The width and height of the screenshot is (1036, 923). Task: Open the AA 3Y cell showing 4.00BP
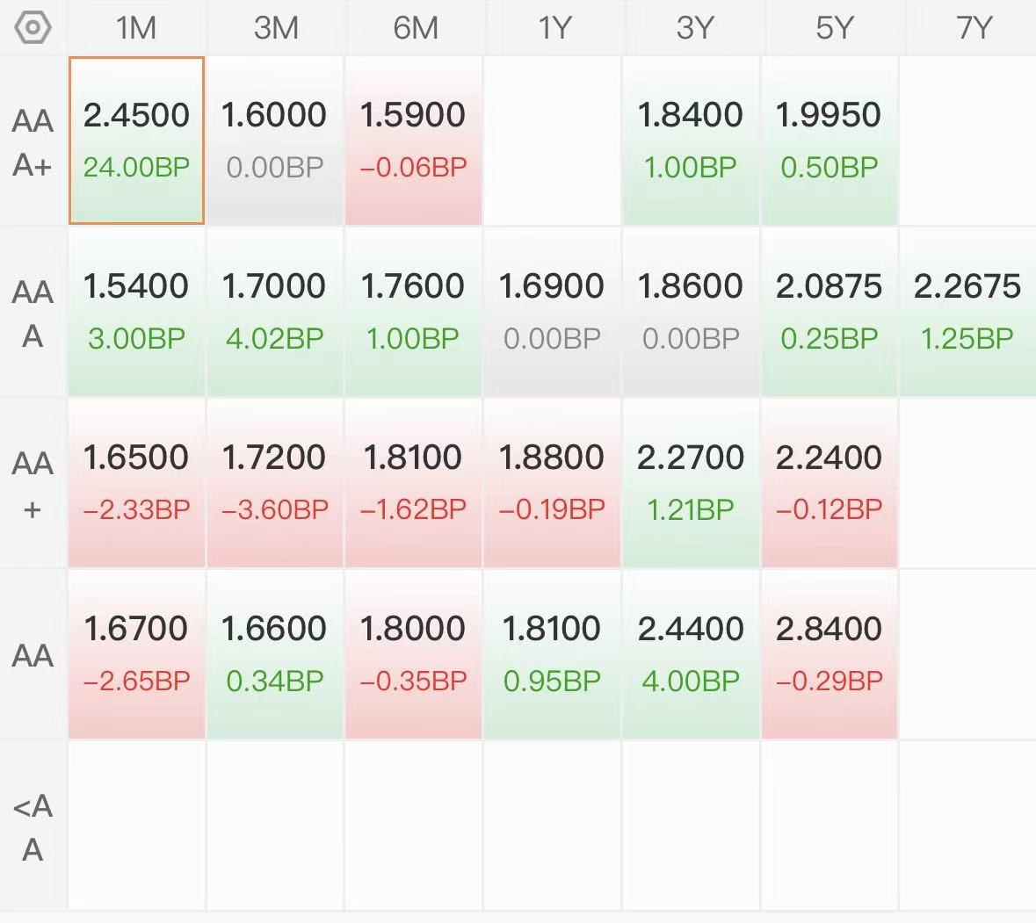[692, 653]
